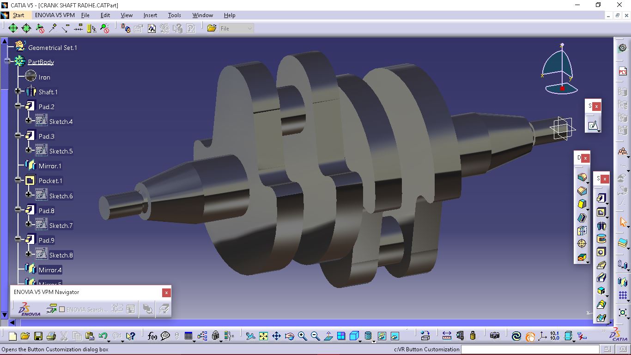Click the Save icon in bottom toolbar
The image size is (631, 355).
pyautogui.click(x=38, y=336)
